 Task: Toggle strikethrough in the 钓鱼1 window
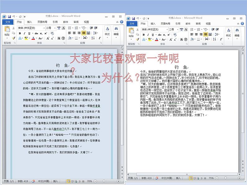[36, 33]
